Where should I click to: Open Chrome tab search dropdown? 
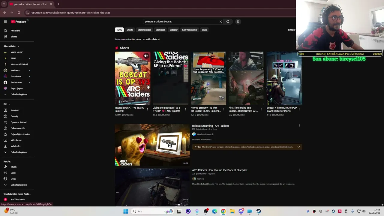4,4
